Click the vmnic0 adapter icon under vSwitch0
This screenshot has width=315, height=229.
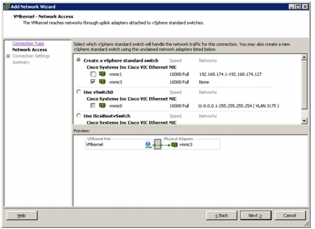102,105
